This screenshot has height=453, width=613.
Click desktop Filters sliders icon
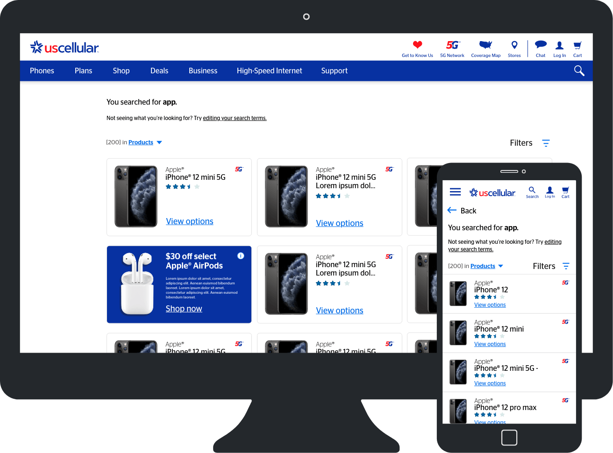tap(546, 143)
